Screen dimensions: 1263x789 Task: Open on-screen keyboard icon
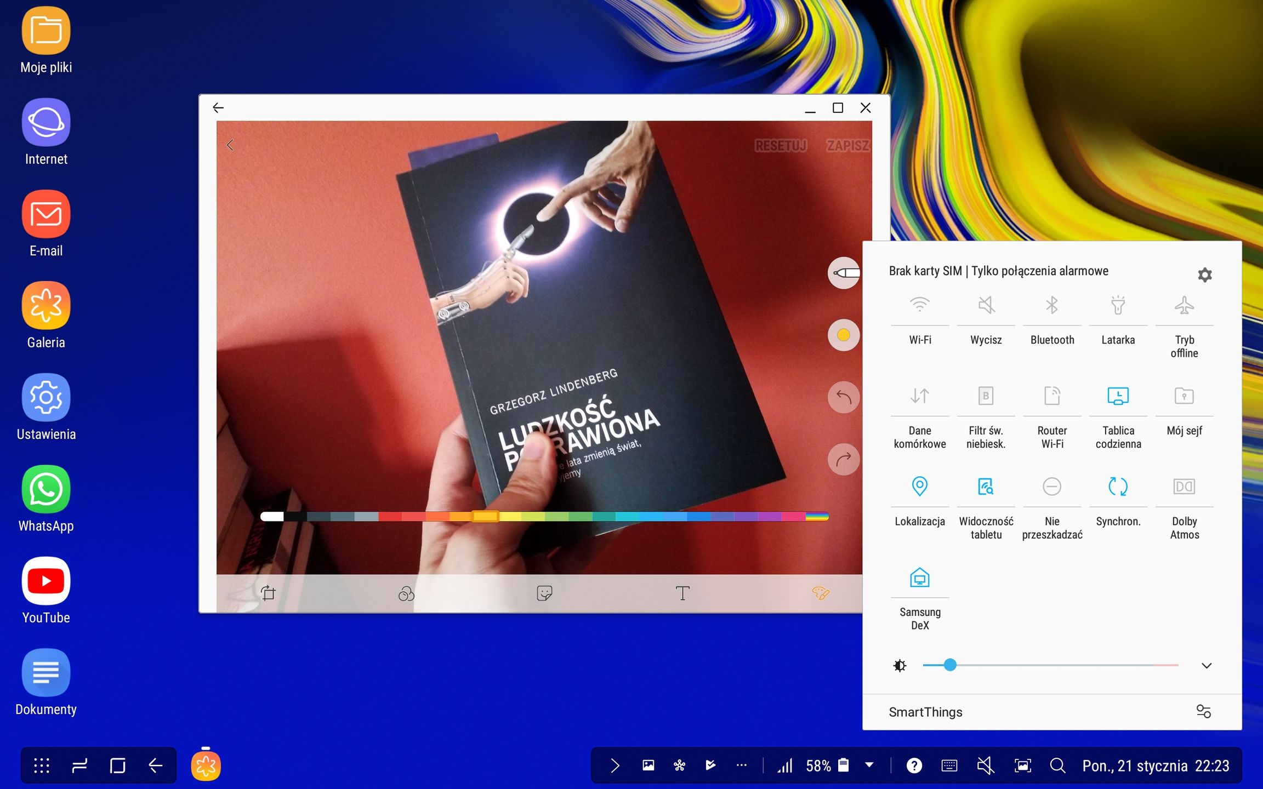tap(949, 765)
